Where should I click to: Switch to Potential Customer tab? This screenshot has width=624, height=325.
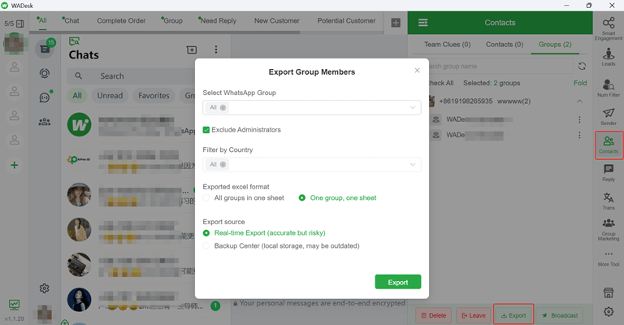(346, 20)
